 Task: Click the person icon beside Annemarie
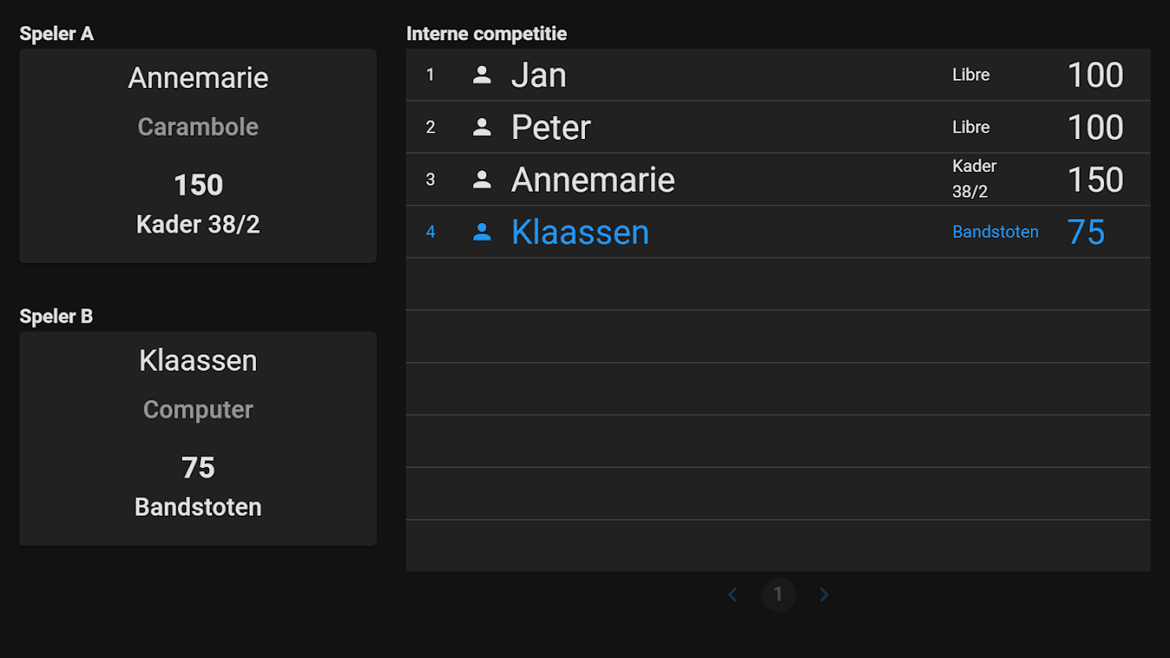(482, 180)
